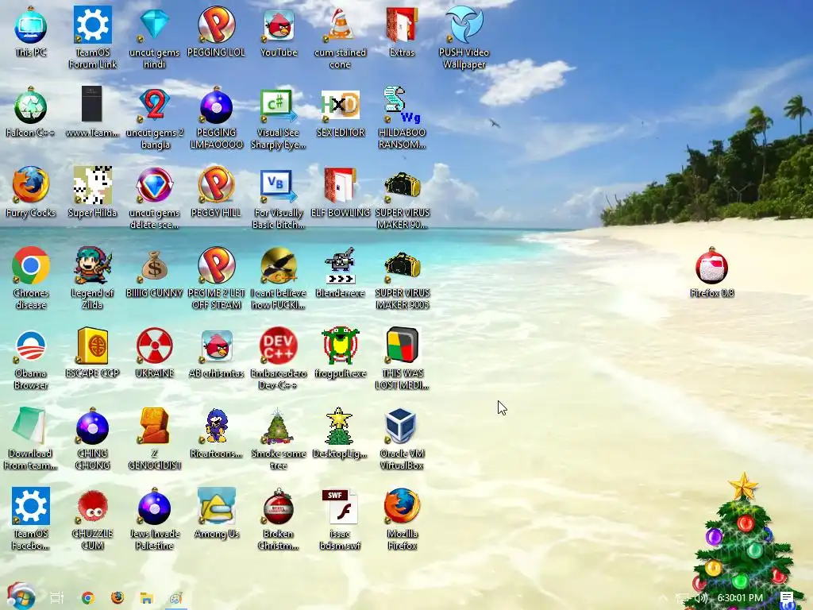
Task: Launch PUSH Video Wallpaper
Action: 464,37
